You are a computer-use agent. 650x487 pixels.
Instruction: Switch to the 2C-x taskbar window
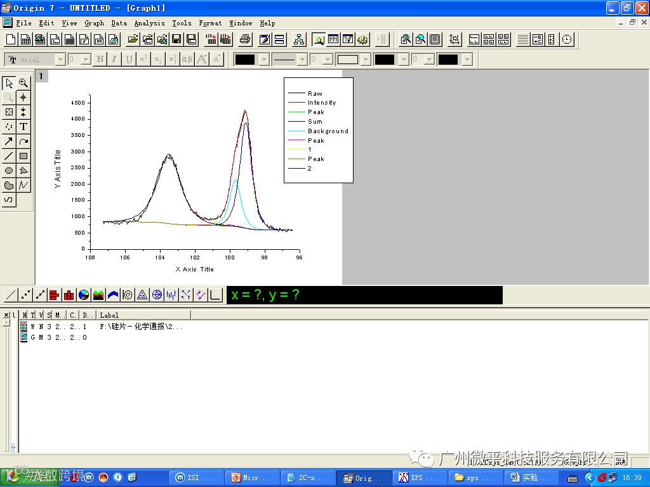tap(308, 477)
